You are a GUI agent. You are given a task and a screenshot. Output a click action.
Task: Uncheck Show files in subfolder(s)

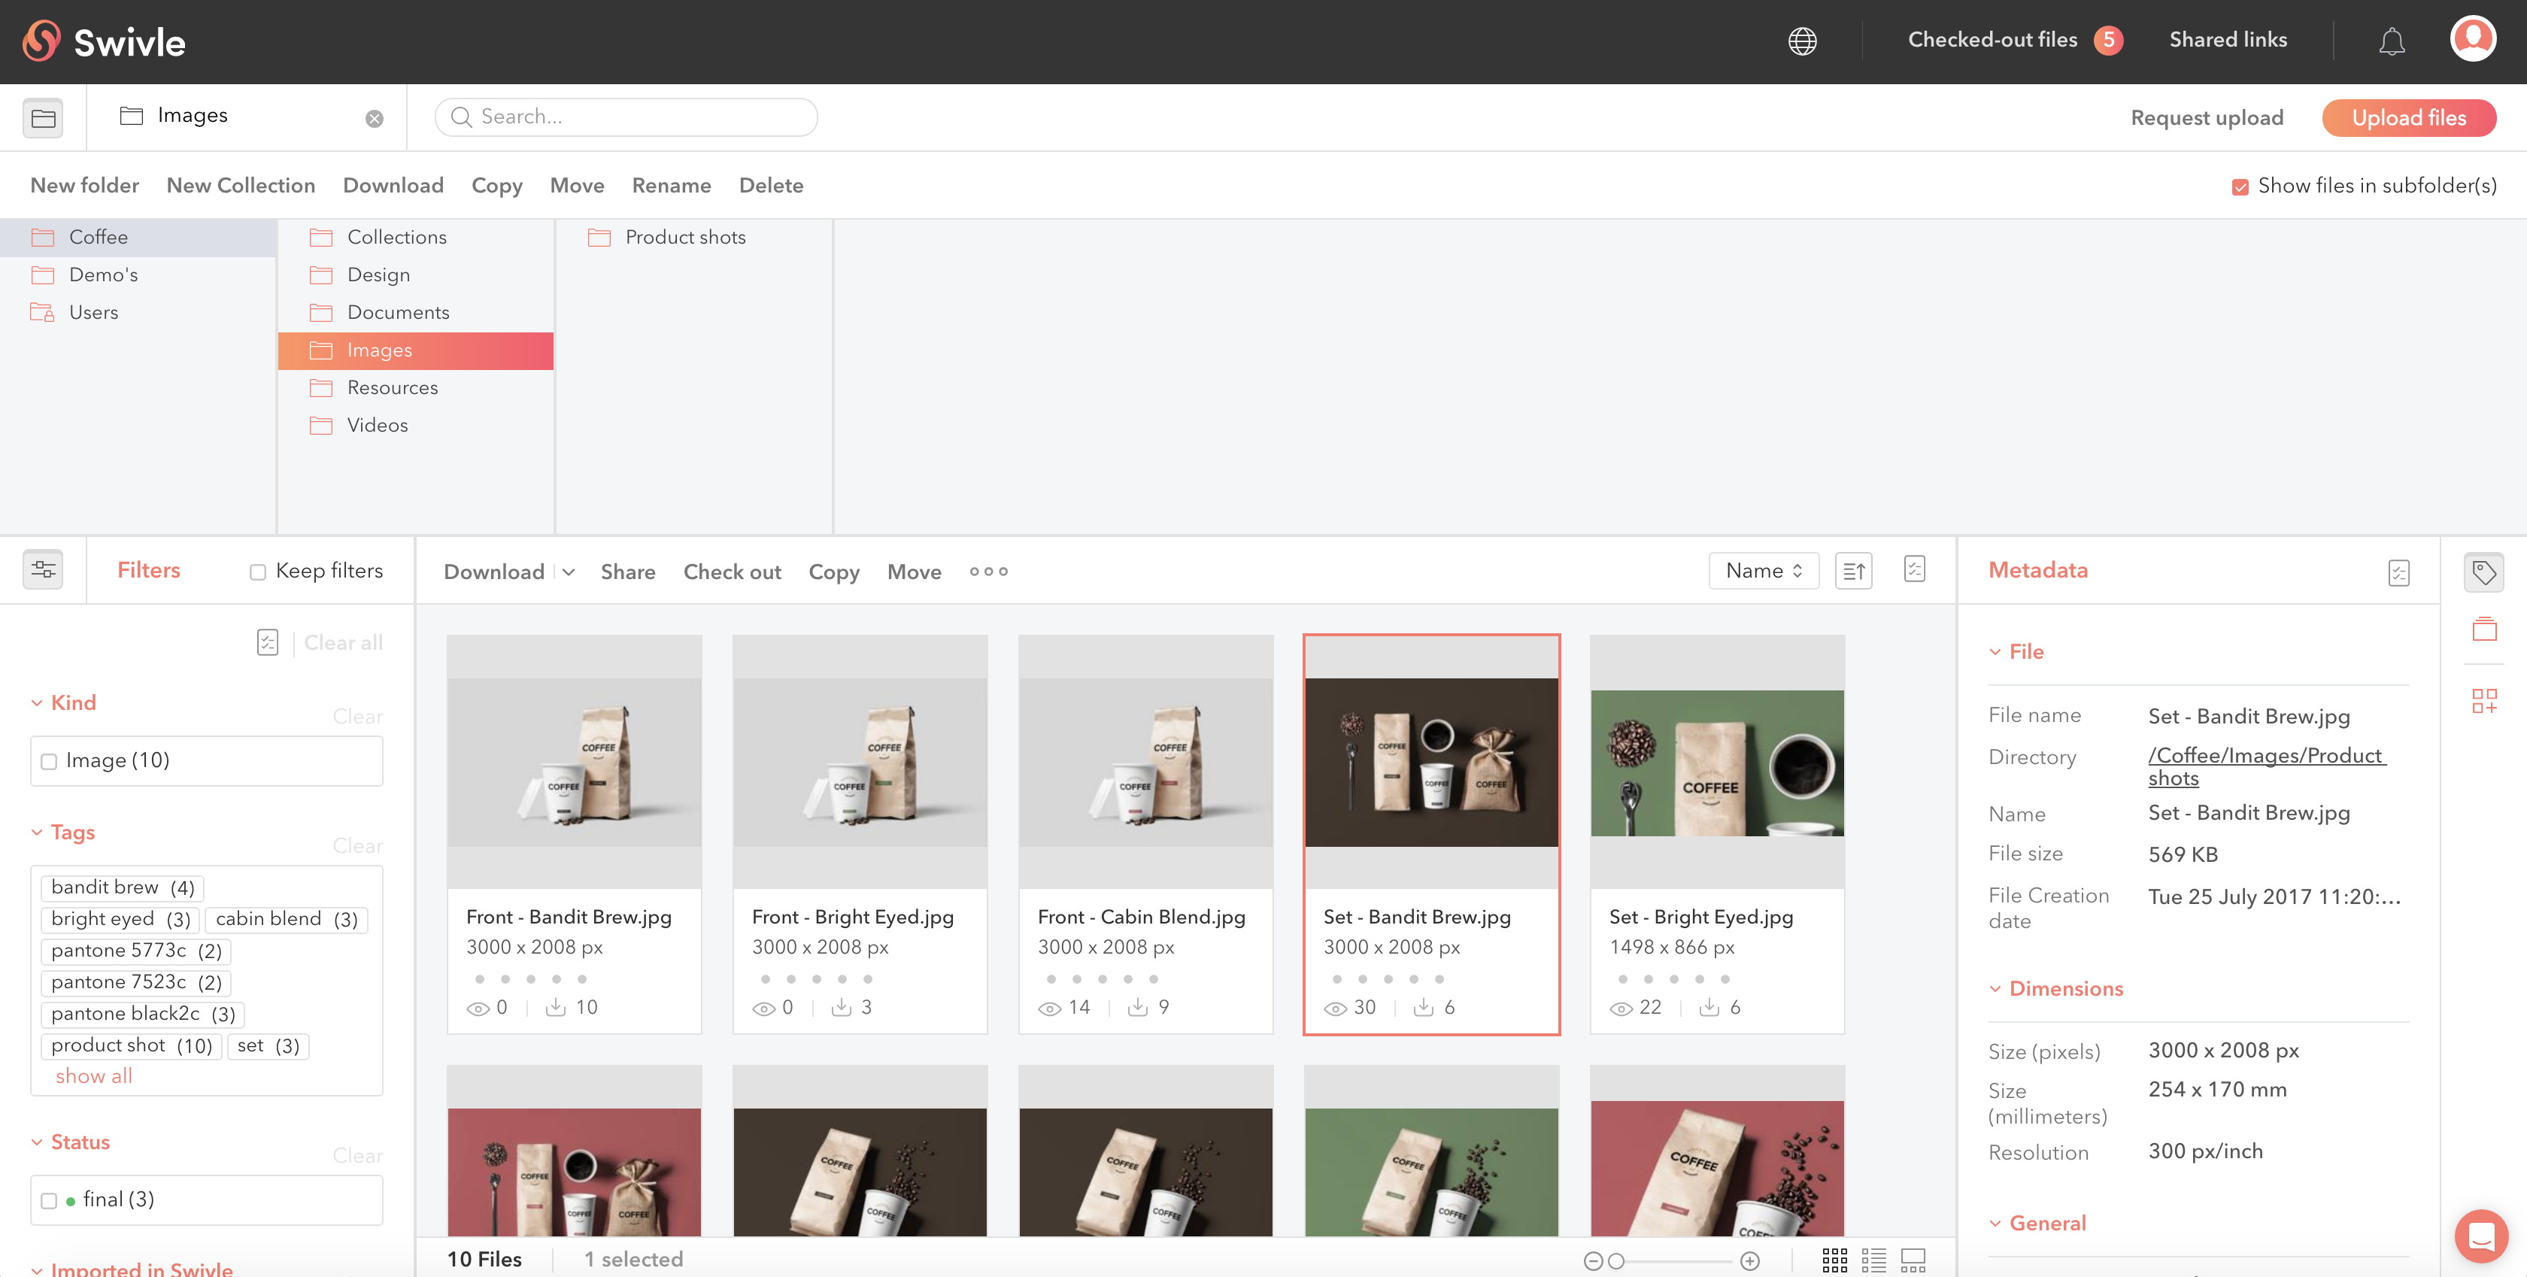[x=2240, y=187]
